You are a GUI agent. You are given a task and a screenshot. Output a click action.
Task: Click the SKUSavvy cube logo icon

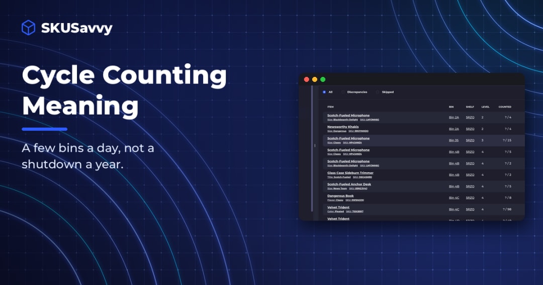click(x=28, y=28)
